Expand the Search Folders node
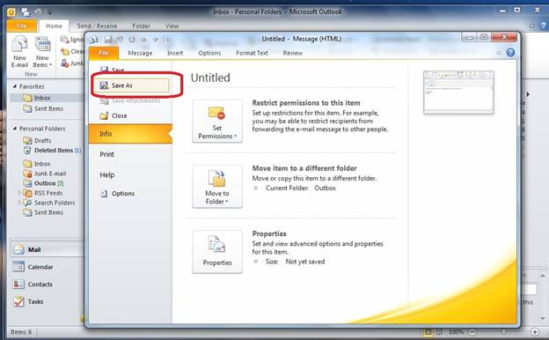This screenshot has width=549, height=340. (18, 203)
